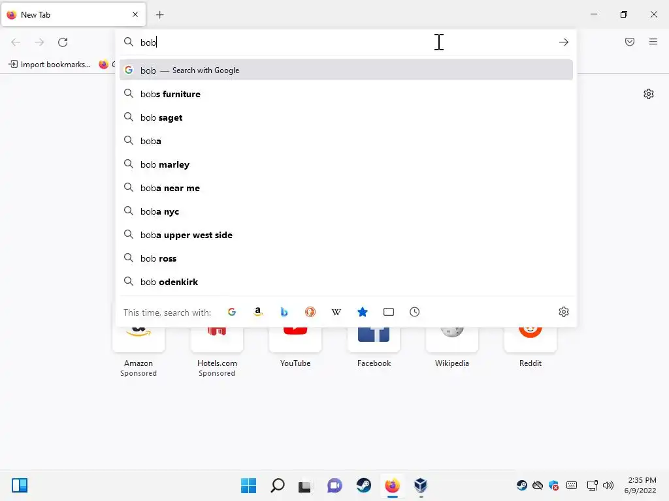
Task: Open clock and date flyout
Action: [640, 485]
